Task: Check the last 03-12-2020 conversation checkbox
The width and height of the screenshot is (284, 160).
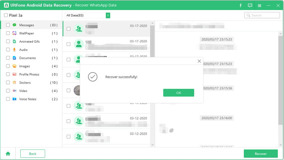Action: tap(68, 136)
